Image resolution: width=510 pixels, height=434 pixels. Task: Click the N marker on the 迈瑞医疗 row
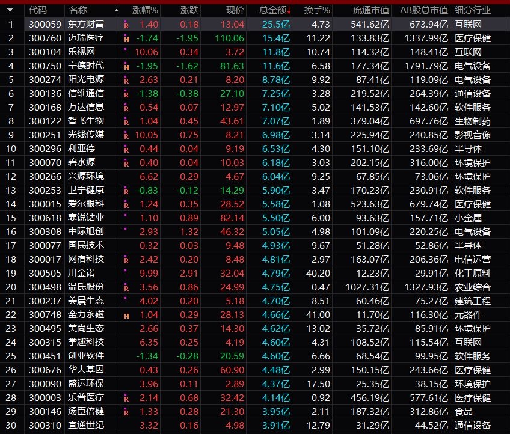pyautogui.click(x=126, y=39)
